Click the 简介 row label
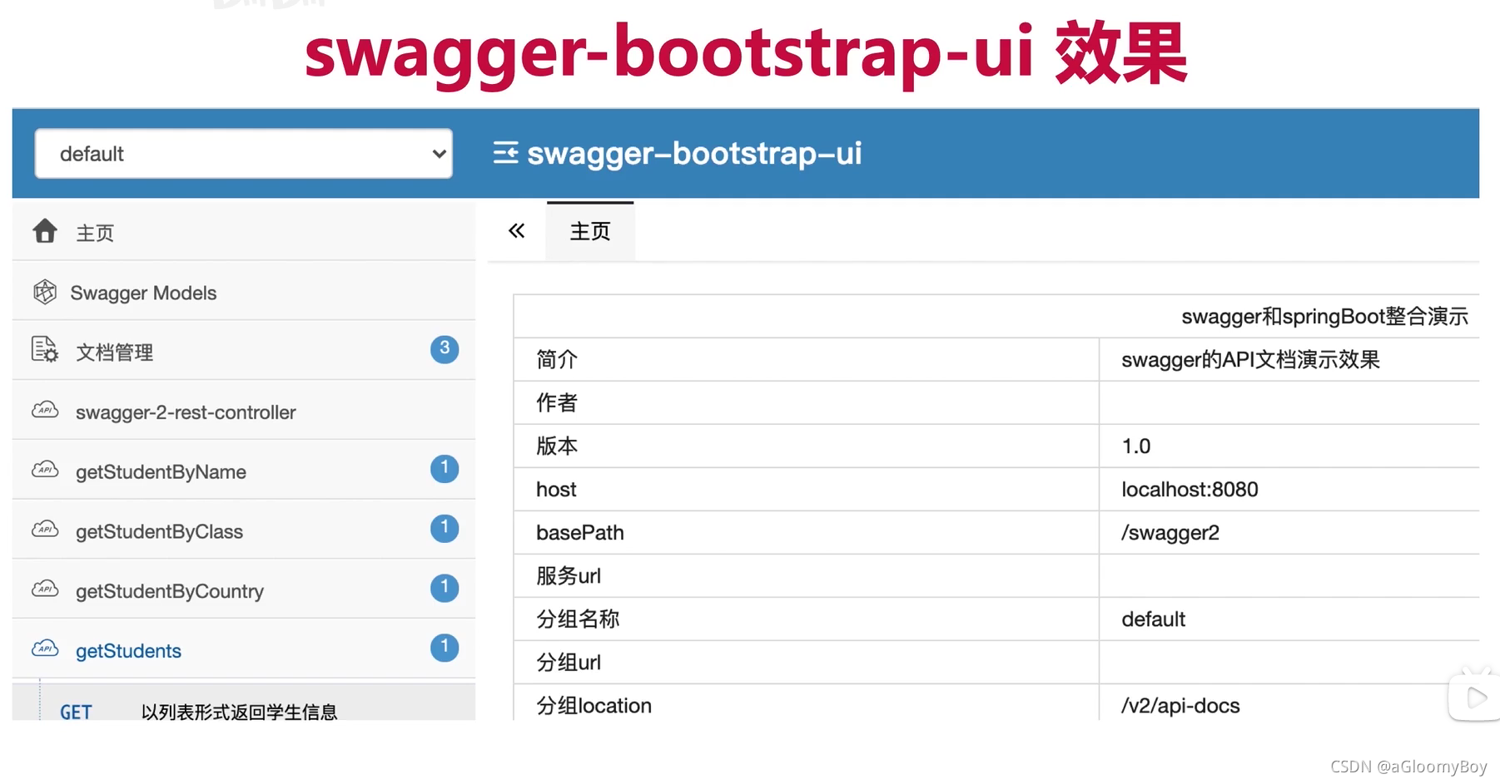 557,359
